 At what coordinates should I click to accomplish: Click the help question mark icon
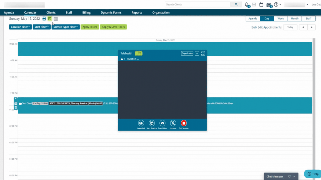pyautogui.click(x=276, y=4)
